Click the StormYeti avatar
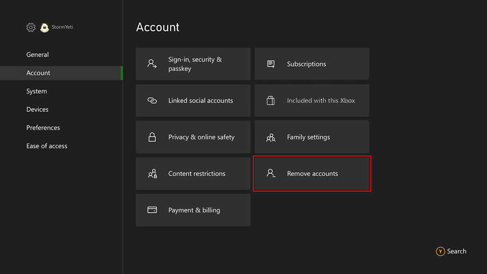 coord(44,27)
